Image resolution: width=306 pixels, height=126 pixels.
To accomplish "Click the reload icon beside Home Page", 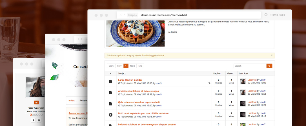I will pos(266,15).
